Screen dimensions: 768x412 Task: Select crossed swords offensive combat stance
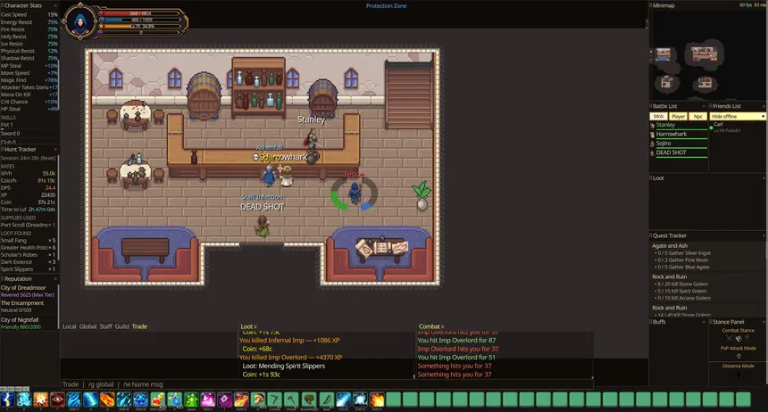pyautogui.click(x=730, y=338)
